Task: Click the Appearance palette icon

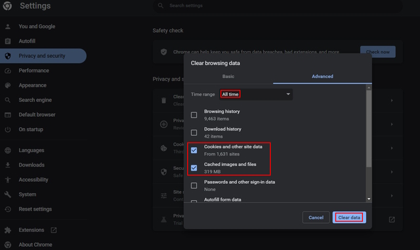Action: click(8, 85)
